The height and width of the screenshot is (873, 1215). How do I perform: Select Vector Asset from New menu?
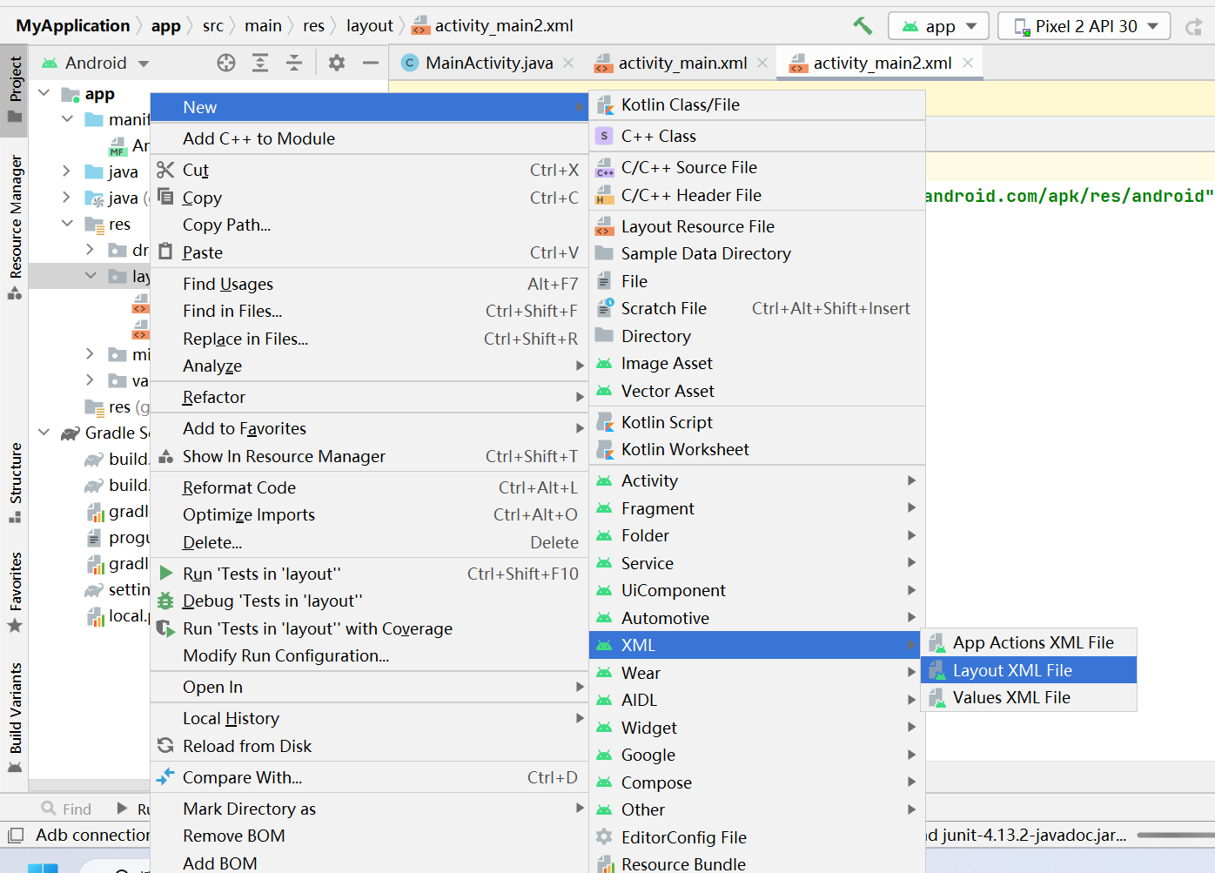click(757, 391)
